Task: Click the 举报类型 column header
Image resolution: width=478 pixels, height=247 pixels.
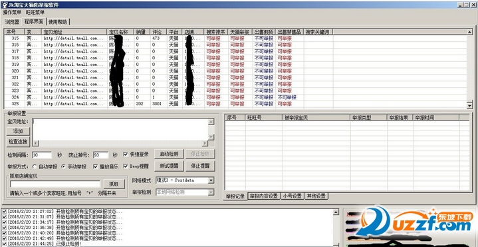Action: point(369,118)
